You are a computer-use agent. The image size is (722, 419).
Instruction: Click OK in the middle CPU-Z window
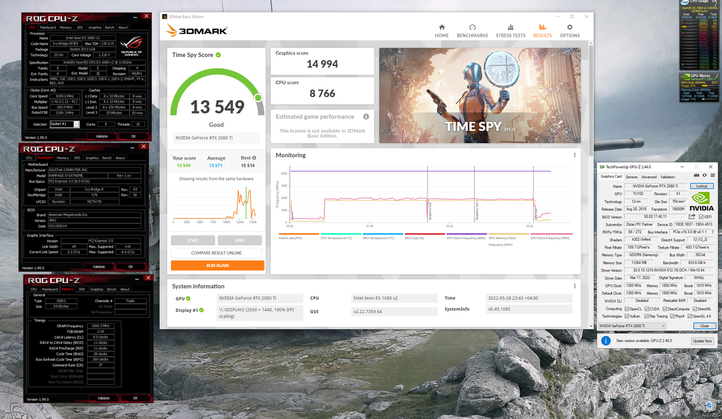(130, 267)
